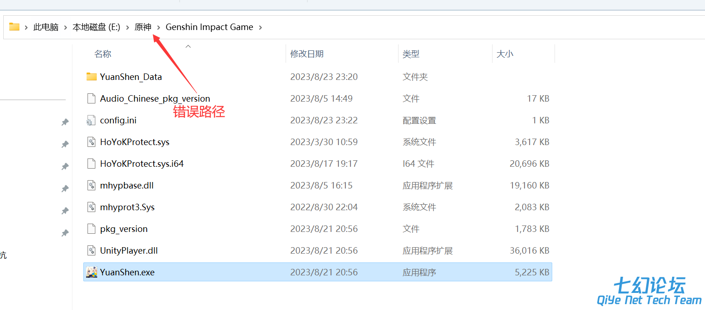Select config.ini file name
The width and height of the screenshot is (705, 310).
tap(118, 121)
